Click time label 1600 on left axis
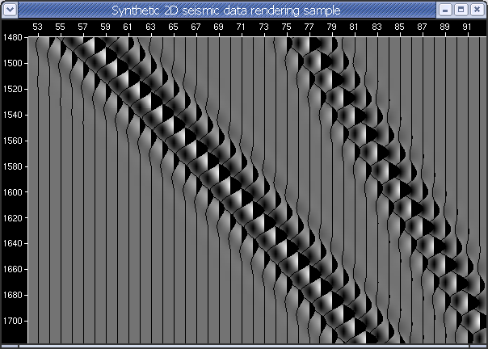Viewport: 488px width, 349px height. pos(13,192)
